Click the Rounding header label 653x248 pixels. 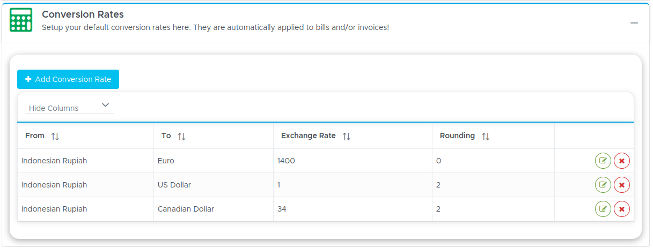(457, 136)
